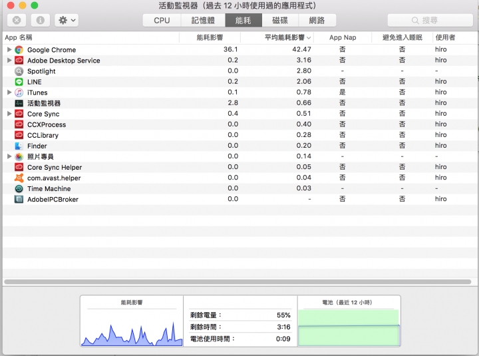Sort by 使用者 column header

[x=455, y=37]
